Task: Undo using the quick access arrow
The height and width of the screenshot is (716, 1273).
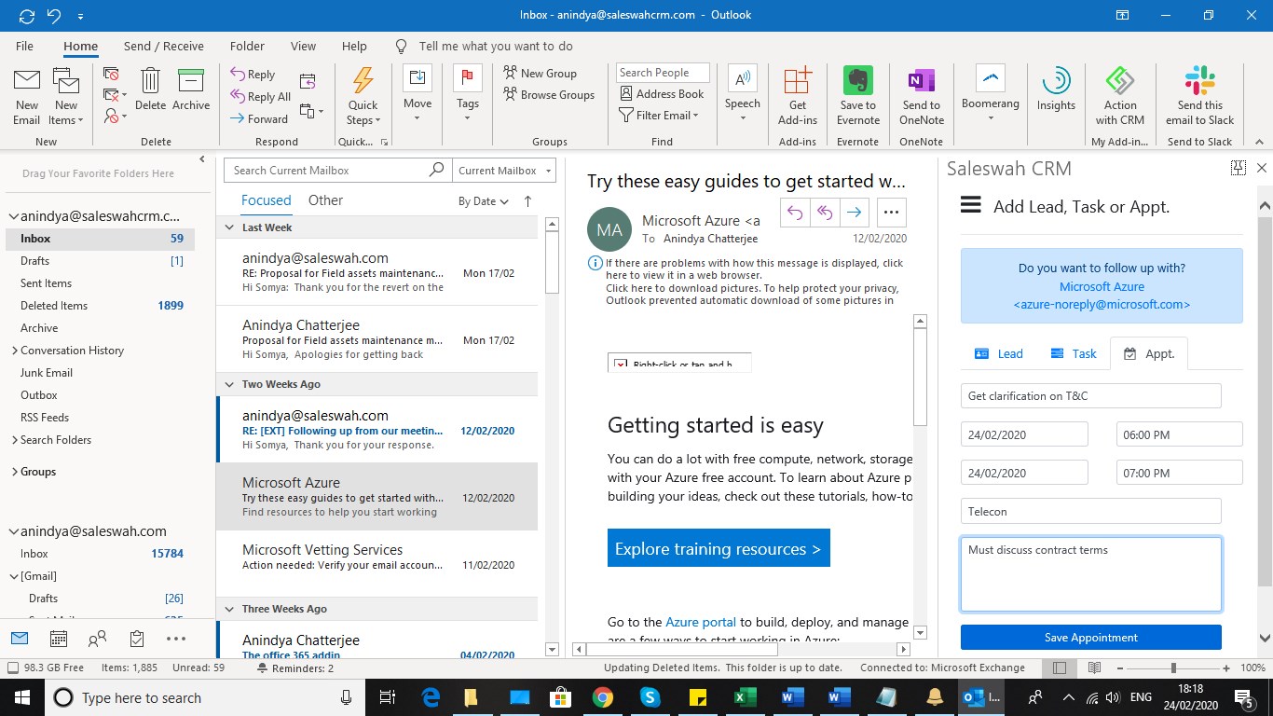Action: (54, 16)
